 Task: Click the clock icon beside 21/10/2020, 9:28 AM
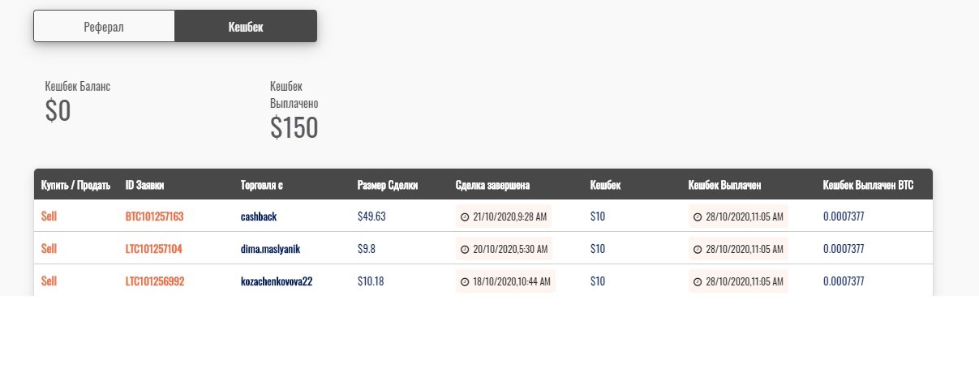(465, 217)
